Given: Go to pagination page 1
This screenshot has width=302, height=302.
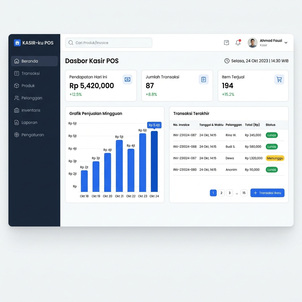Looking at the screenshot, I should pos(213,193).
